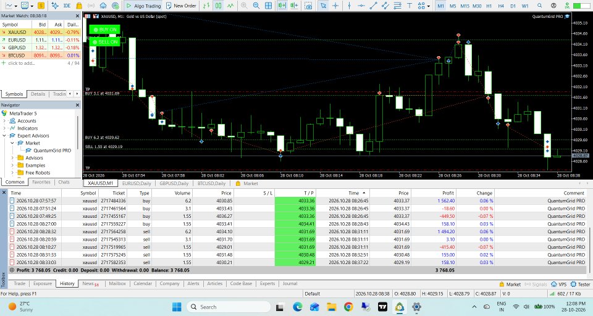Switch to the Details tab in Market Watch

[x=38, y=94]
